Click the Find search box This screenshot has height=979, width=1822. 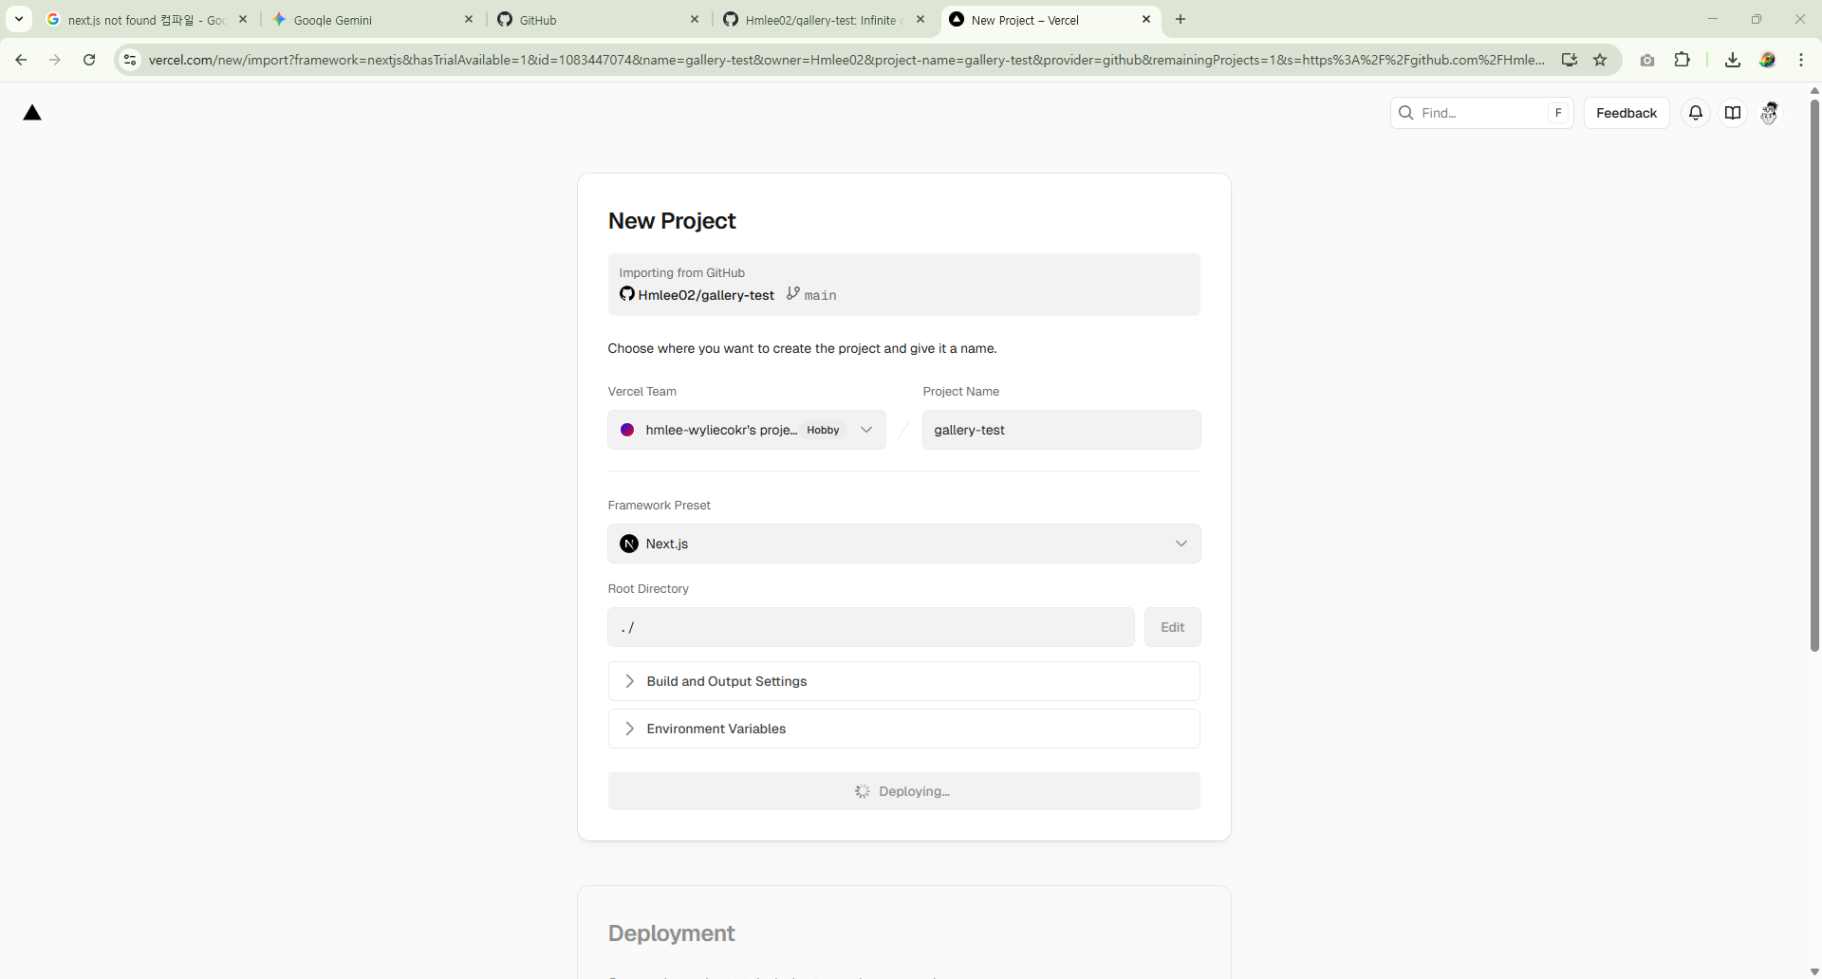coord(1480,113)
